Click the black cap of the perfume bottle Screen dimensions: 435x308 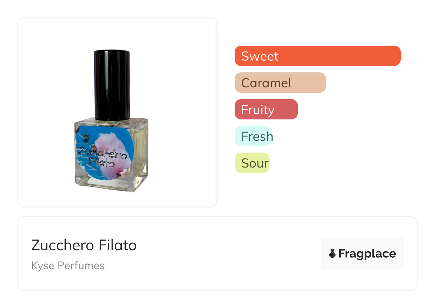point(112,85)
